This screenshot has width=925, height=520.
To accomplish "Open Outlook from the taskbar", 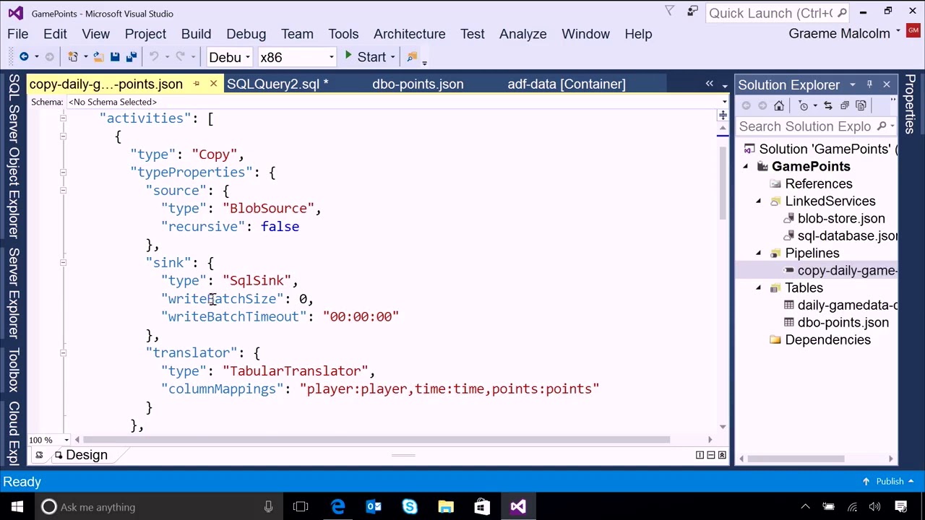I will [374, 507].
